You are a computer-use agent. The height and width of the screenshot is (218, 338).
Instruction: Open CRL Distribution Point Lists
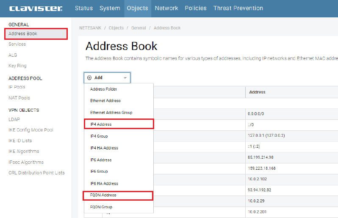36,173
